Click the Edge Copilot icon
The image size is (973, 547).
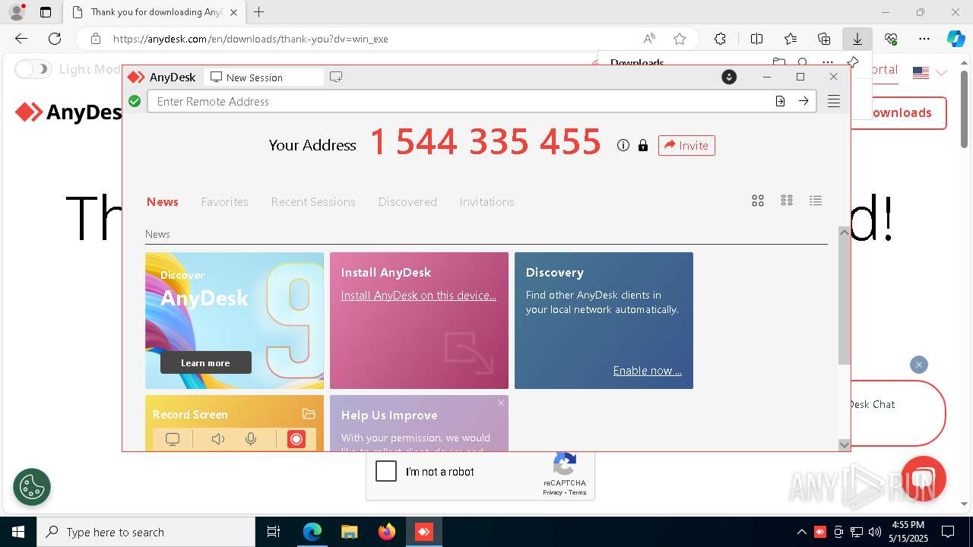[x=956, y=39]
